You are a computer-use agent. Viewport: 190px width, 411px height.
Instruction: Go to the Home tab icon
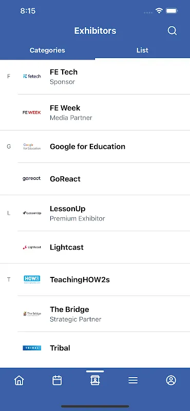[19, 380]
